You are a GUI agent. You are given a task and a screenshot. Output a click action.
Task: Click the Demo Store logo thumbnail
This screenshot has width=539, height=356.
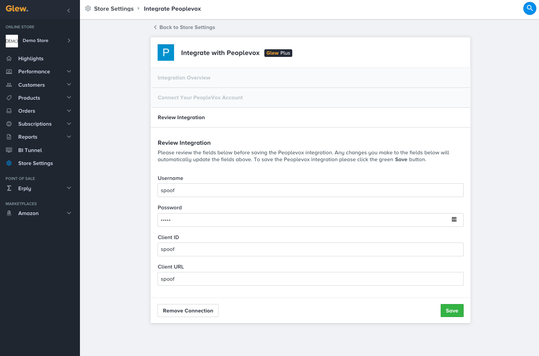12,41
